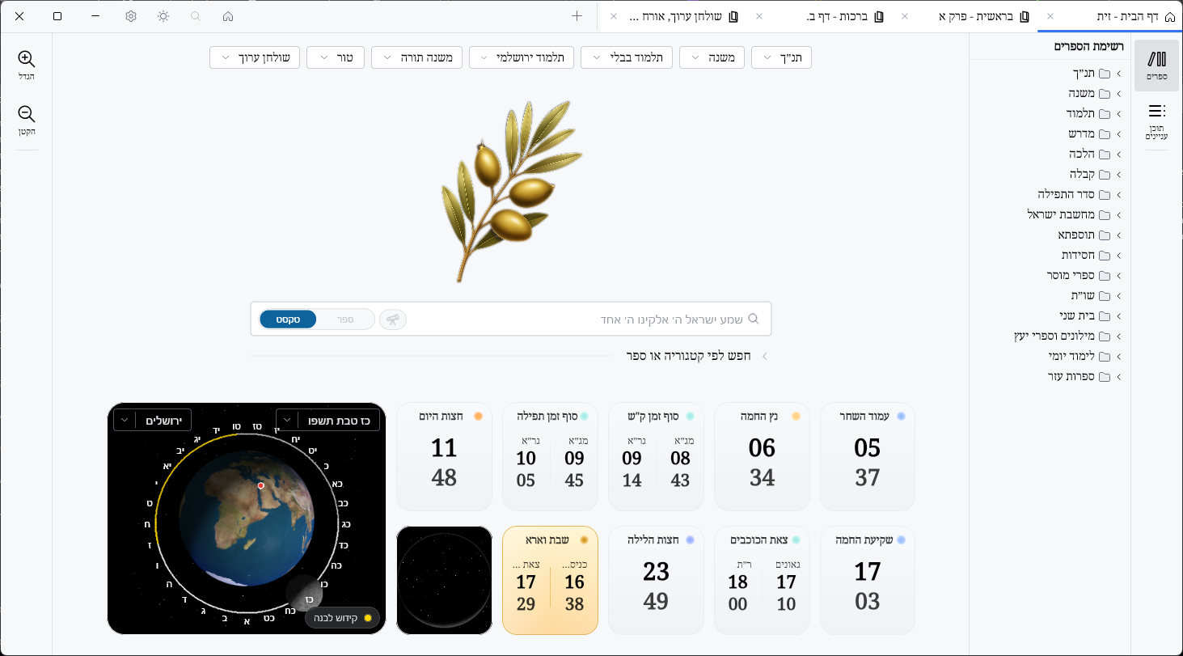Open the טור dropdown
Image resolution: width=1183 pixels, height=656 pixels.
tap(336, 57)
